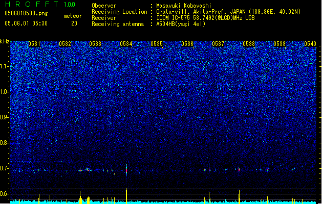The height and width of the screenshot is (204, 322).
Task: Click the 0.8 kHz axis label
Action: click(5, 143)
